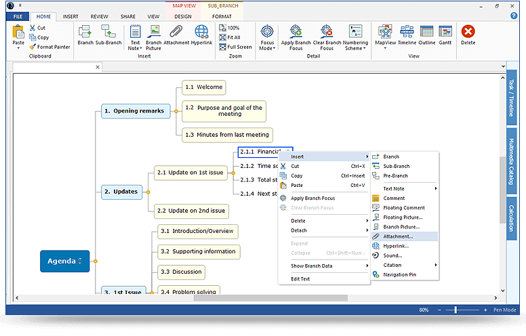
Task: Toggle Pen Mode in status bar
Action: [x=504, y=310]
